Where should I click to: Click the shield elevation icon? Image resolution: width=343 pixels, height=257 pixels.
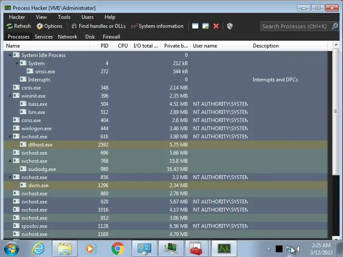coord(230,26)
